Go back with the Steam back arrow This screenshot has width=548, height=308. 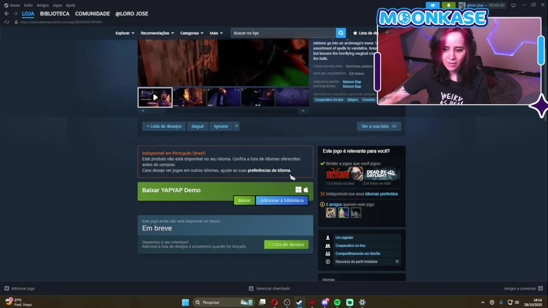(x=6, y=14)
